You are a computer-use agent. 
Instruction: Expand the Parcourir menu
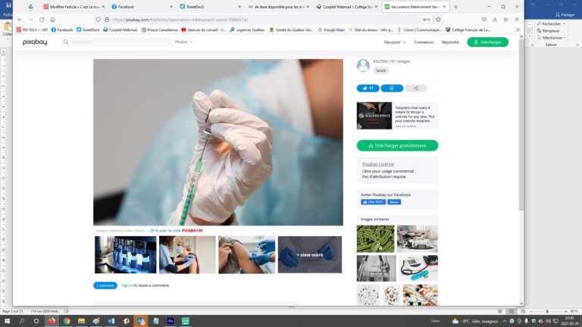(x=393, y=42)
